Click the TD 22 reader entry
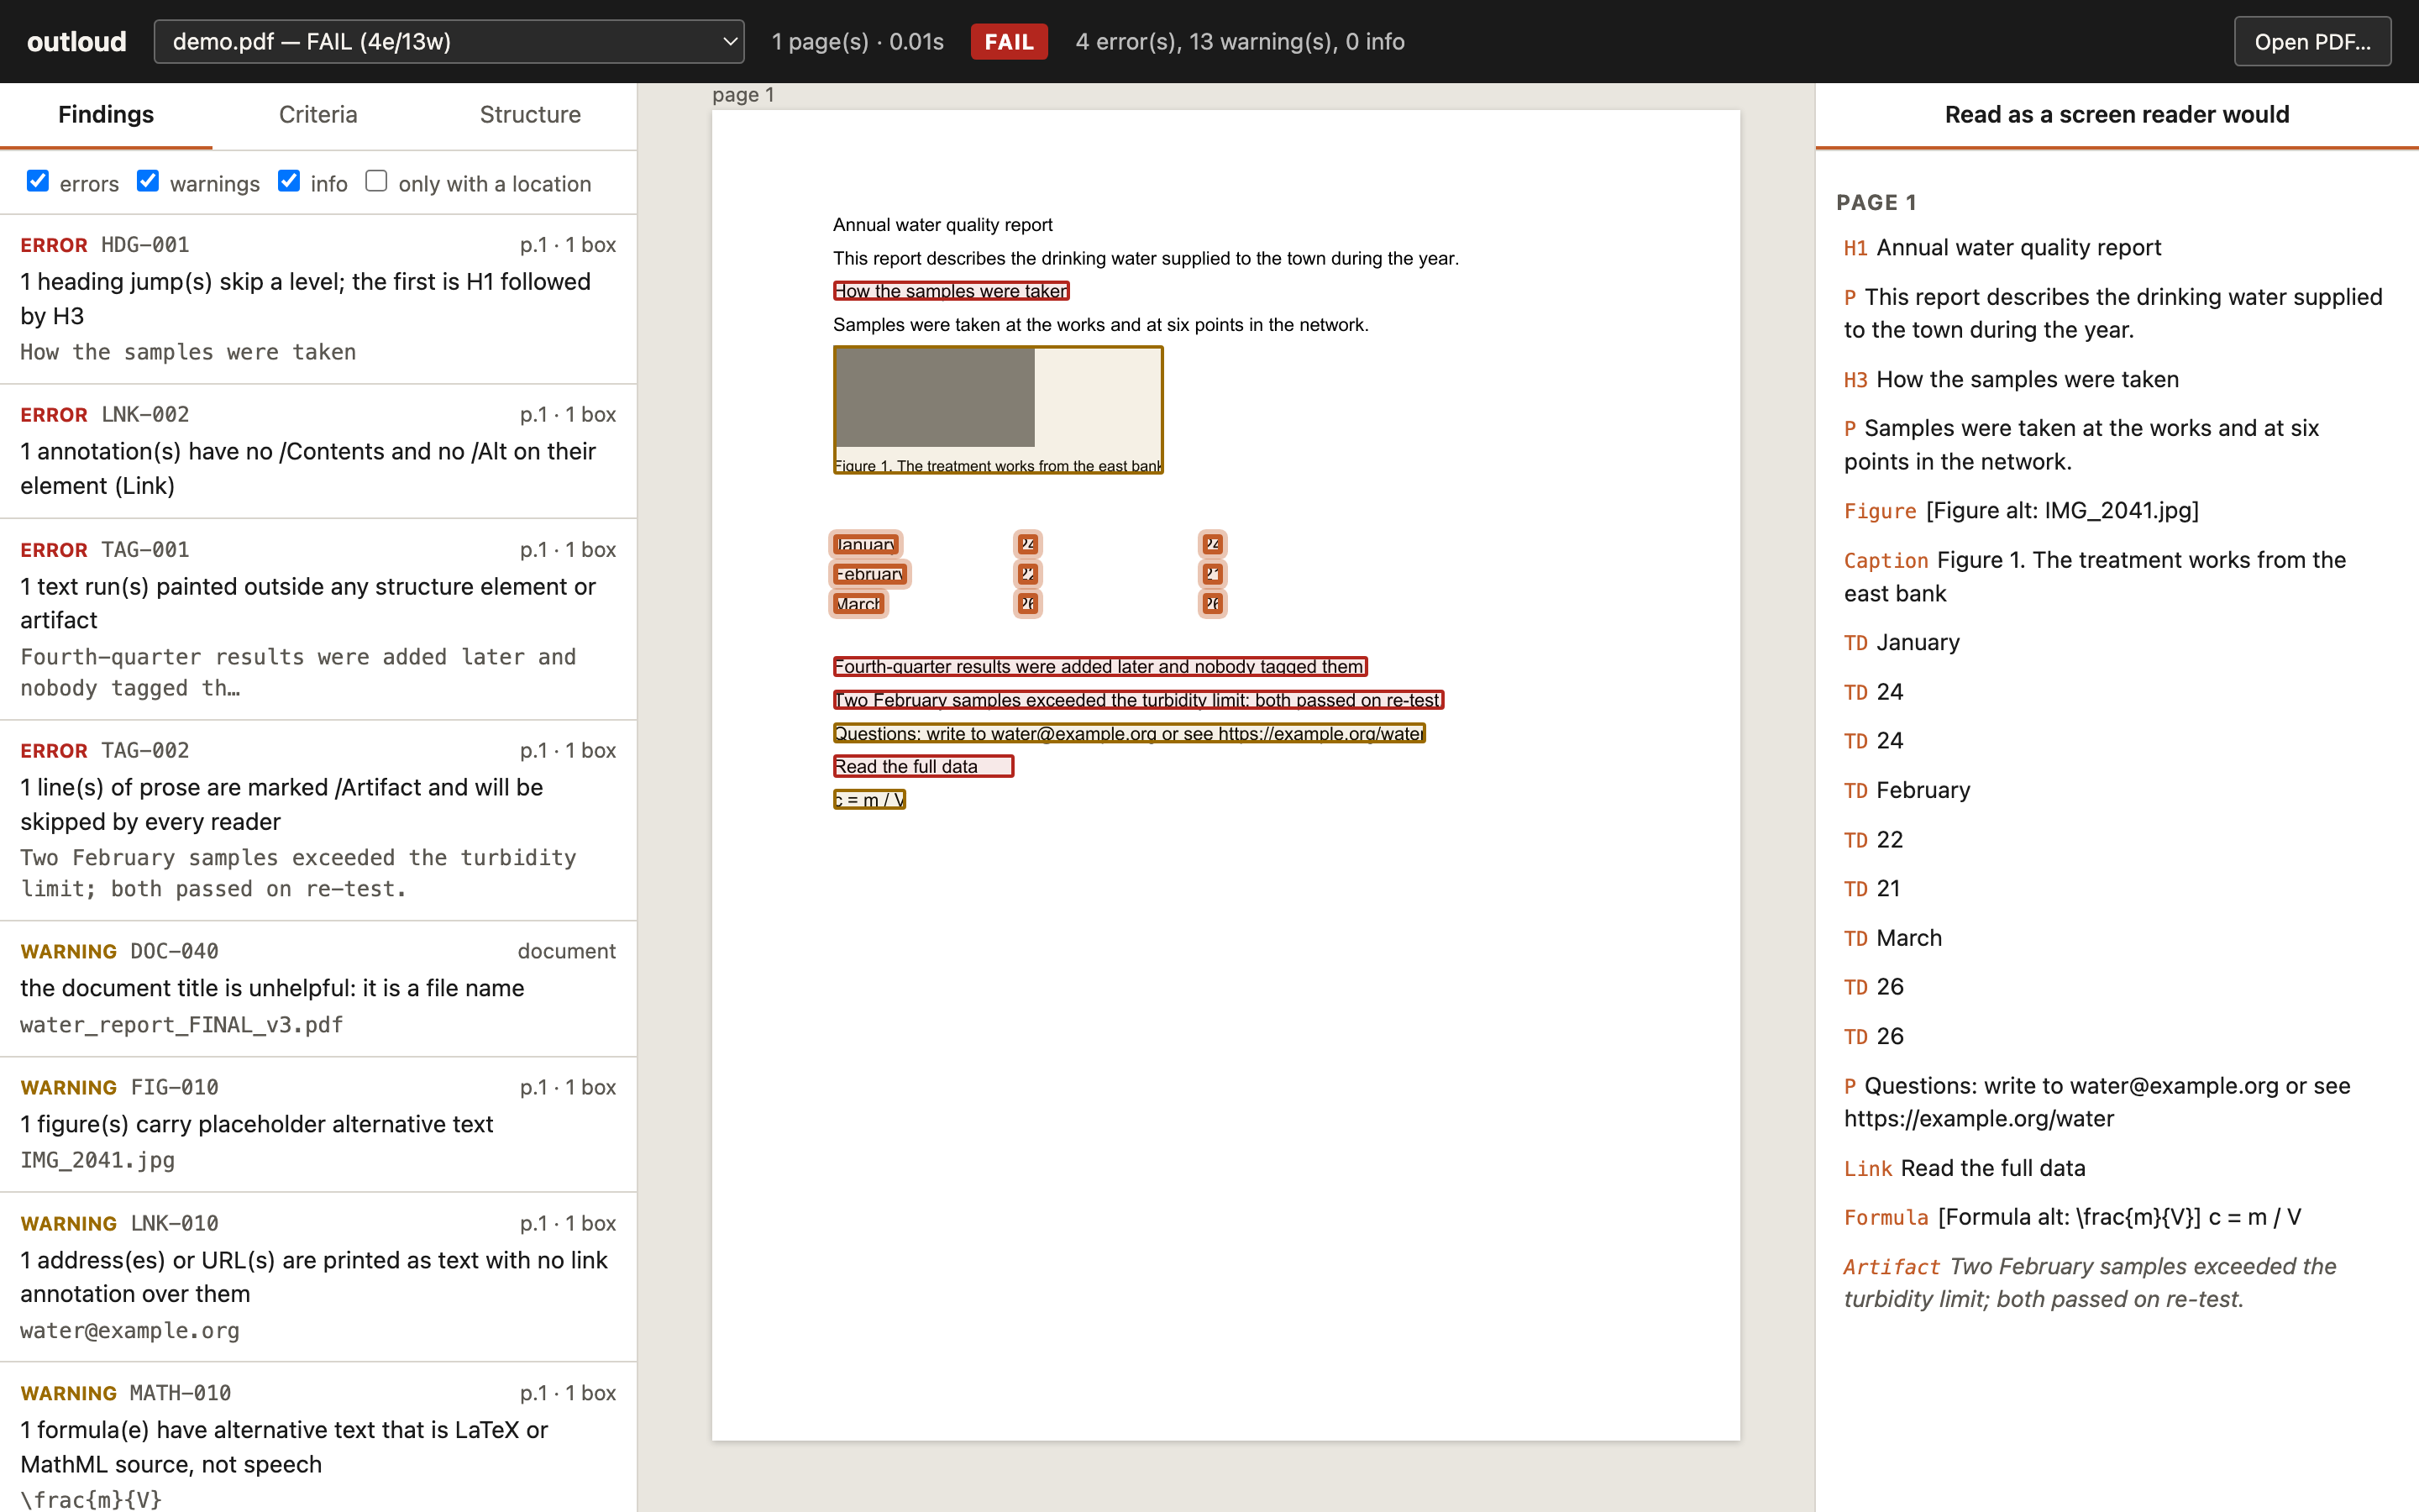The width and height of the screenshot is (2419, 1512). click(x=1873, y=840)
